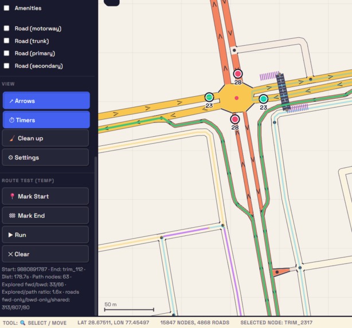Click the purple hatched marking beside the crosswalk's upper end
Image resolution: width=352 pixels, height=328 pixels.
269,76
